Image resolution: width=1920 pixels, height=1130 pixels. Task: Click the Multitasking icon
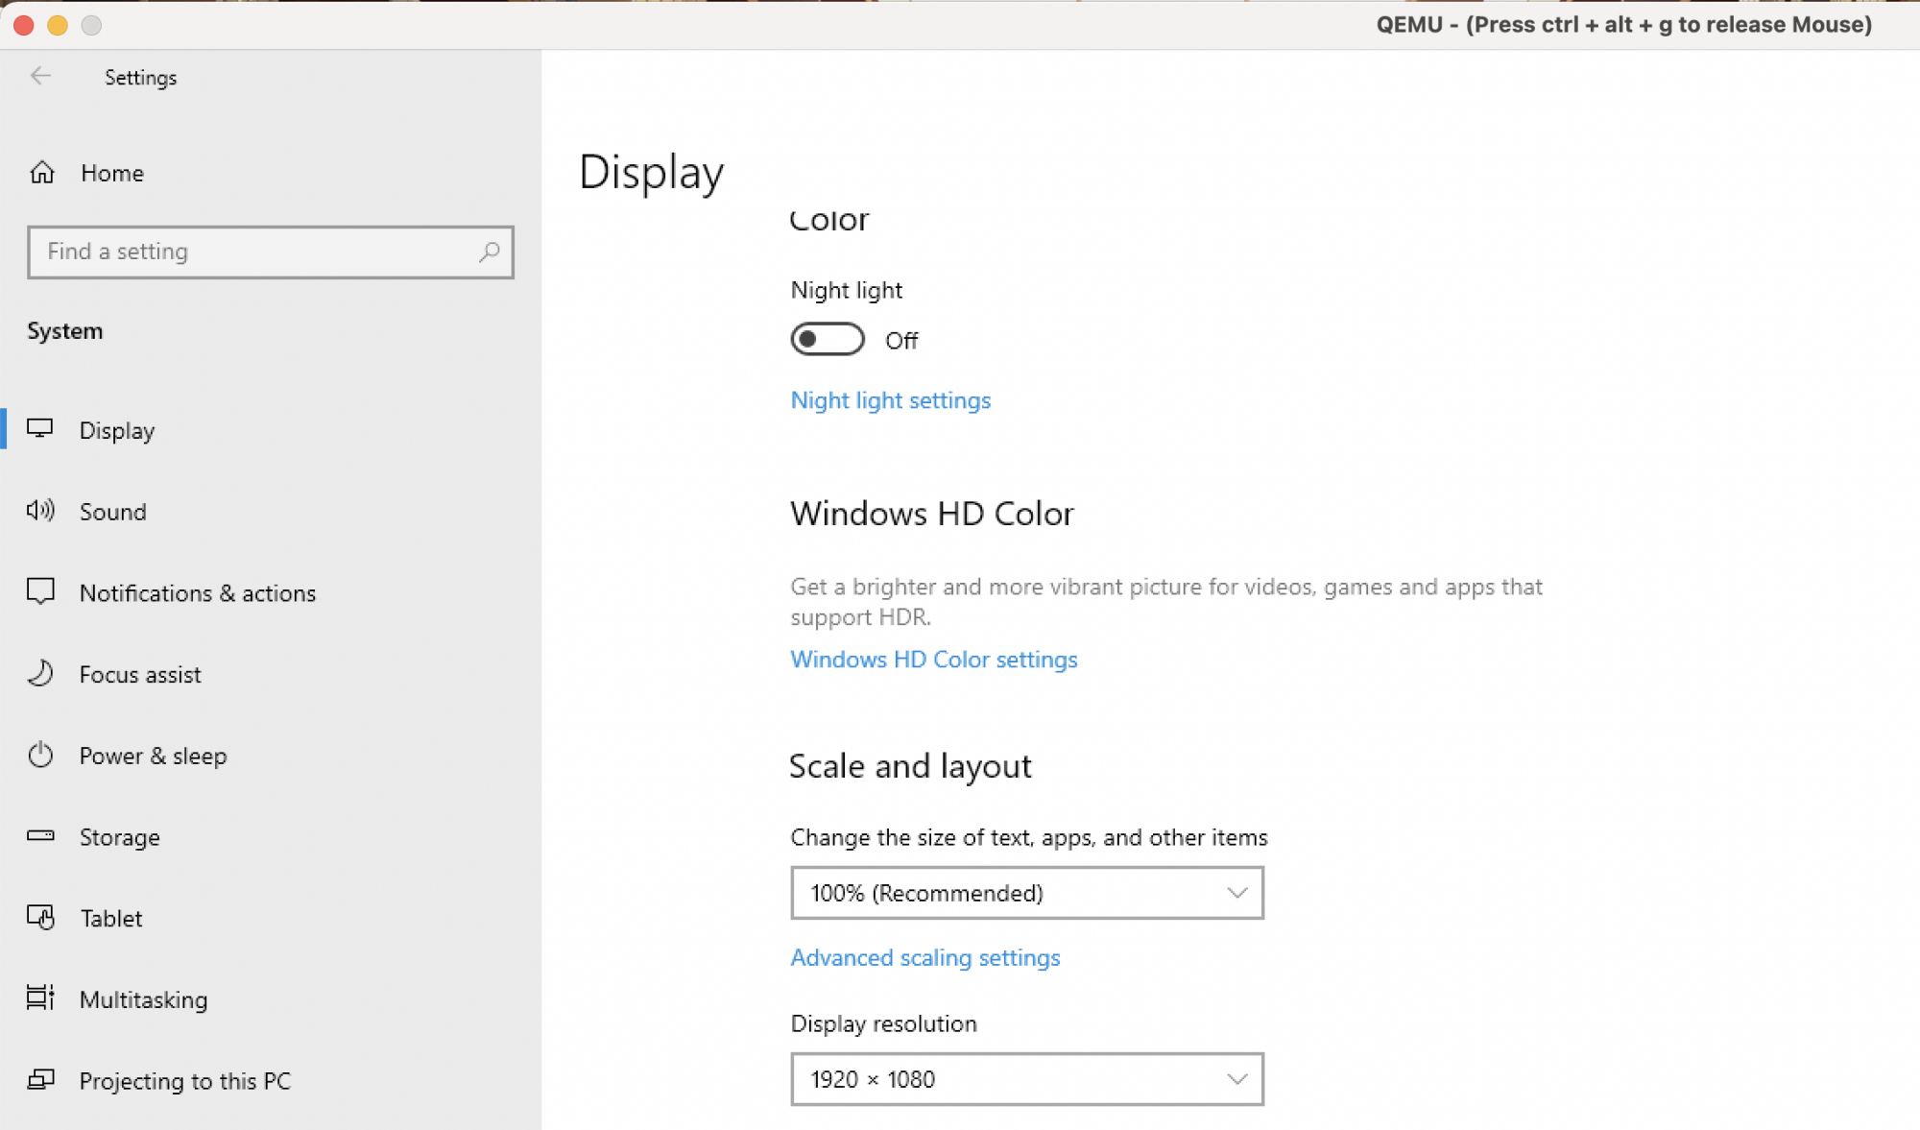[40, 998]
